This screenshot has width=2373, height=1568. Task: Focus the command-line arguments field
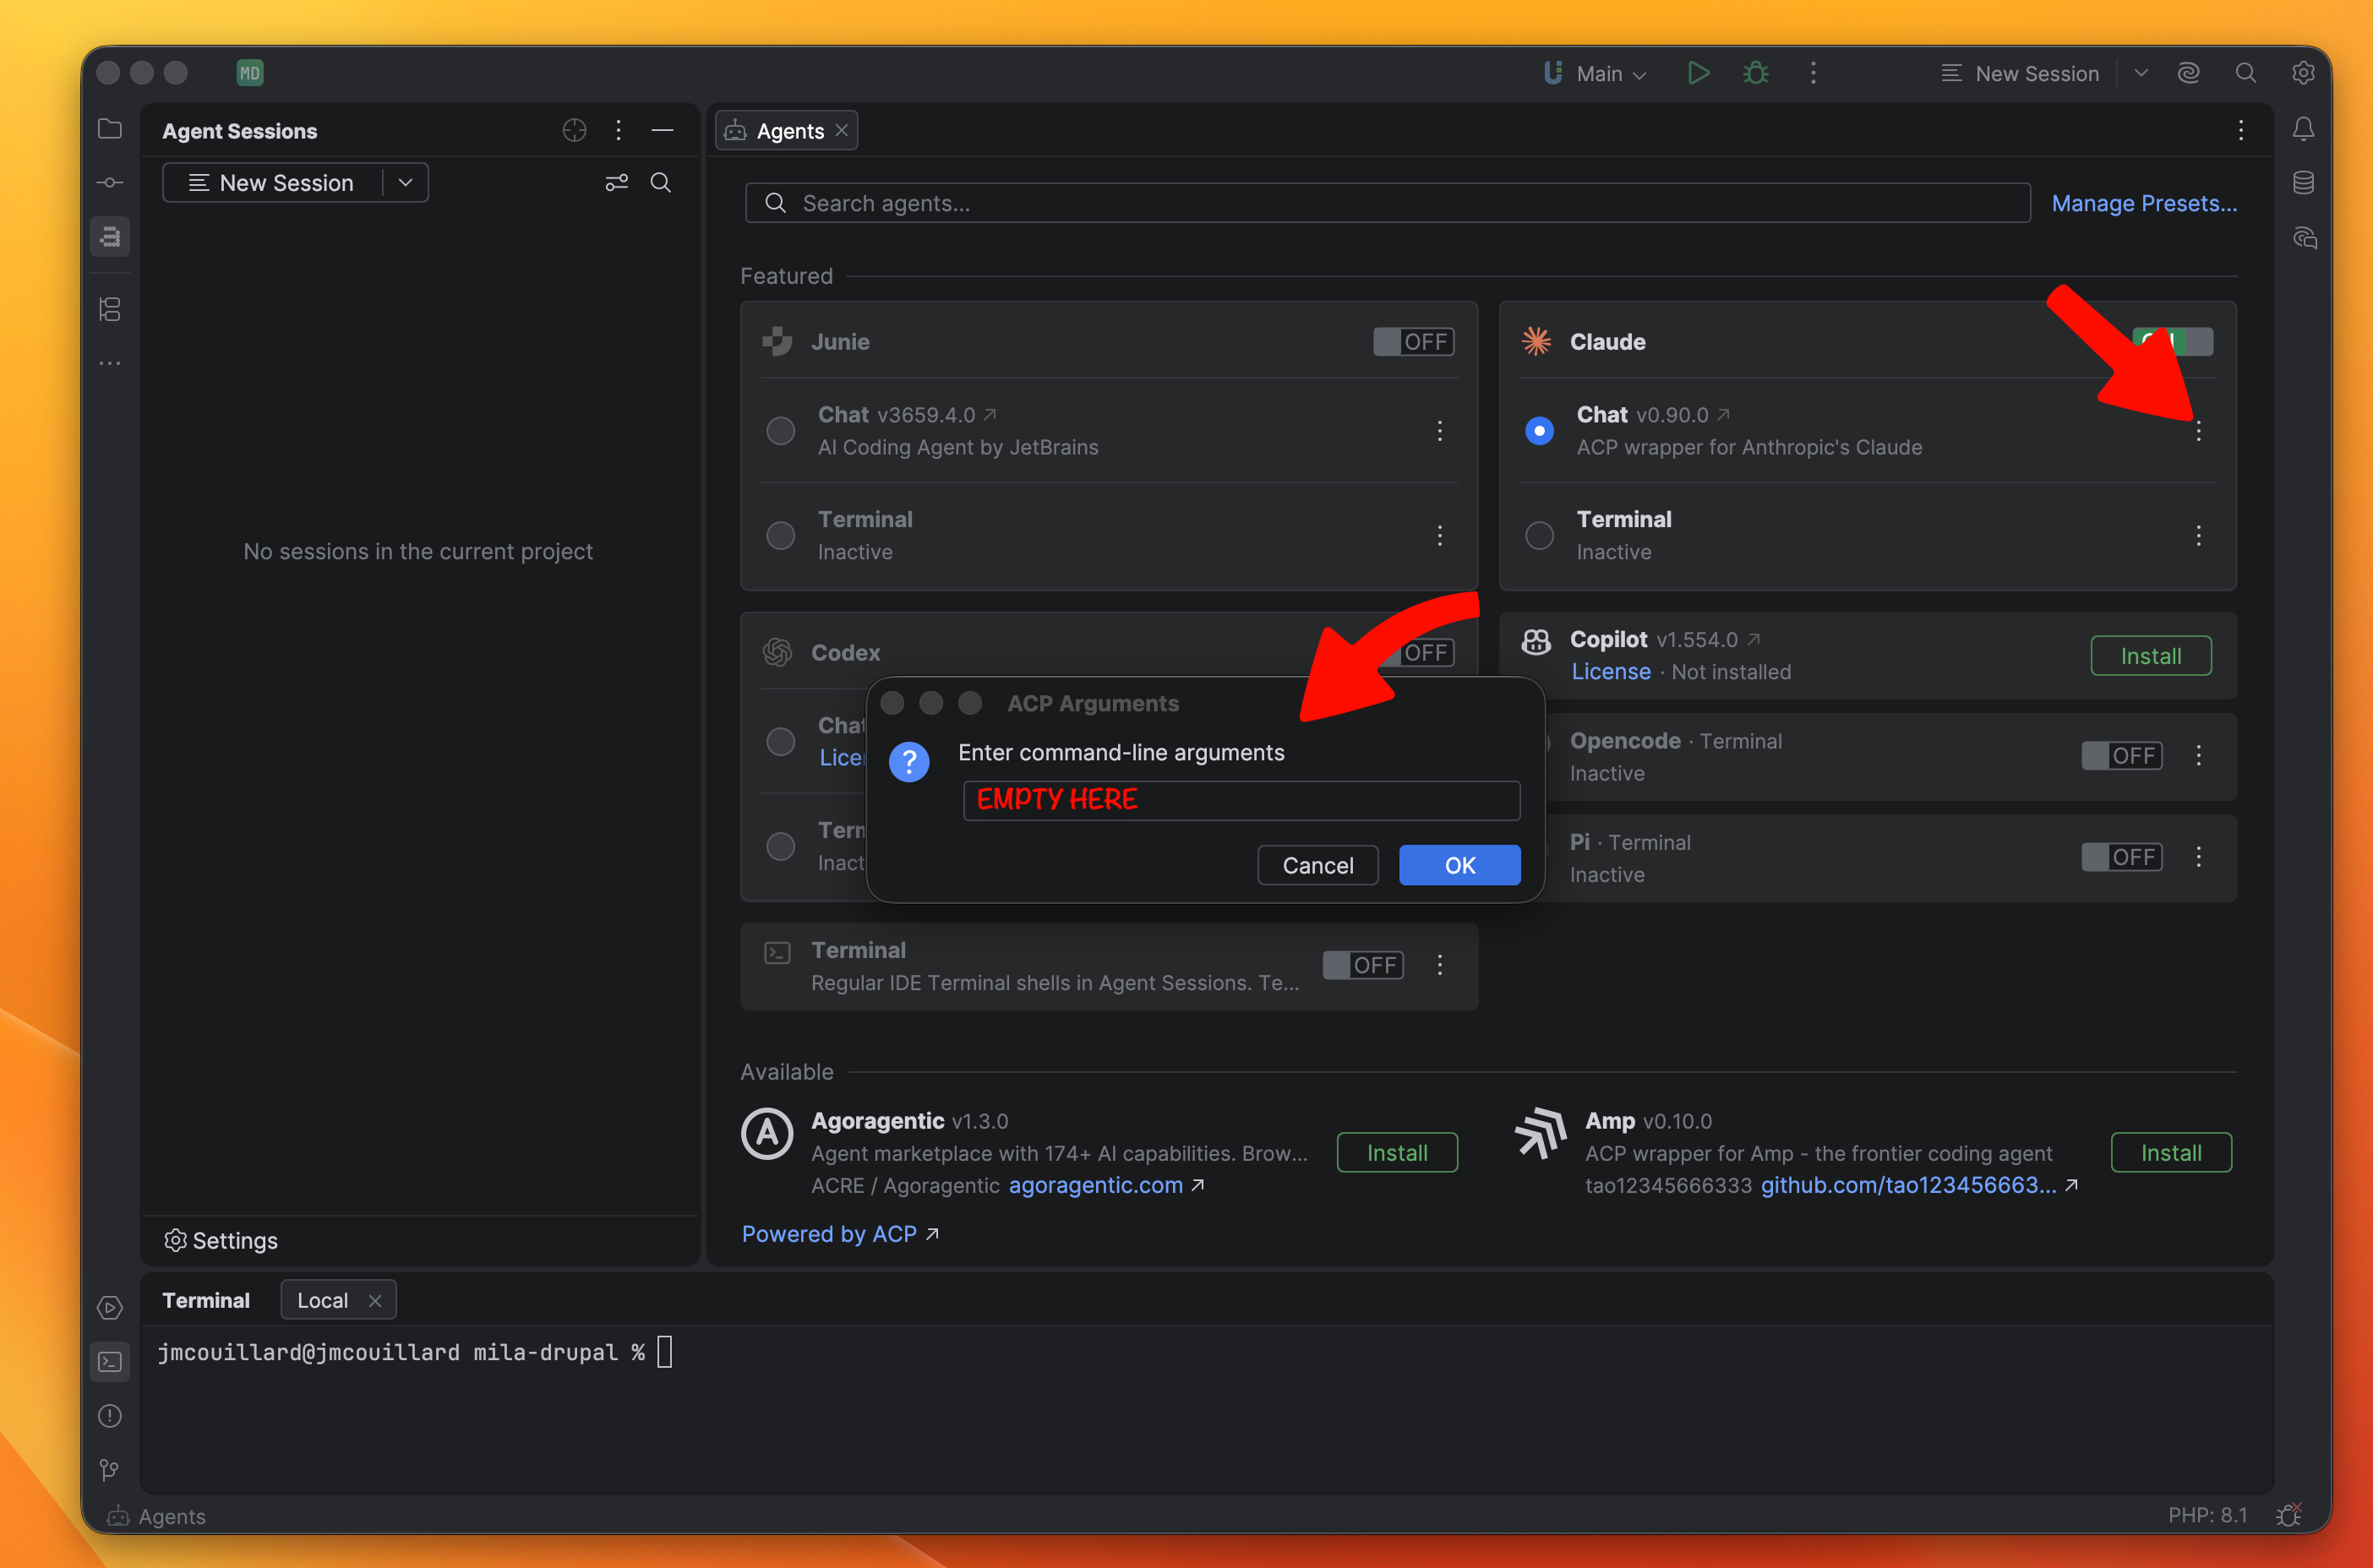coord(1241,800)
